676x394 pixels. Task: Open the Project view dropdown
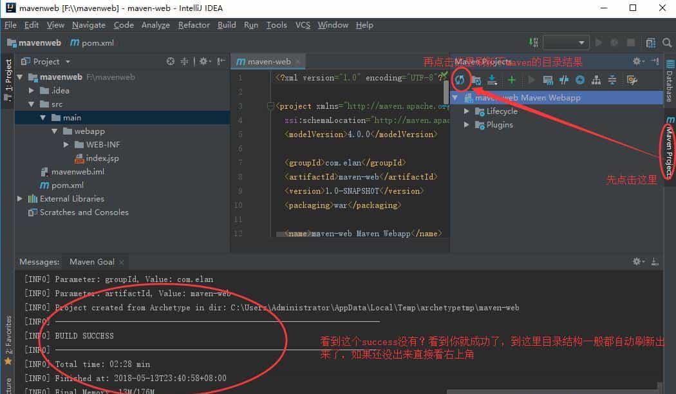click(x=68, y=61)
